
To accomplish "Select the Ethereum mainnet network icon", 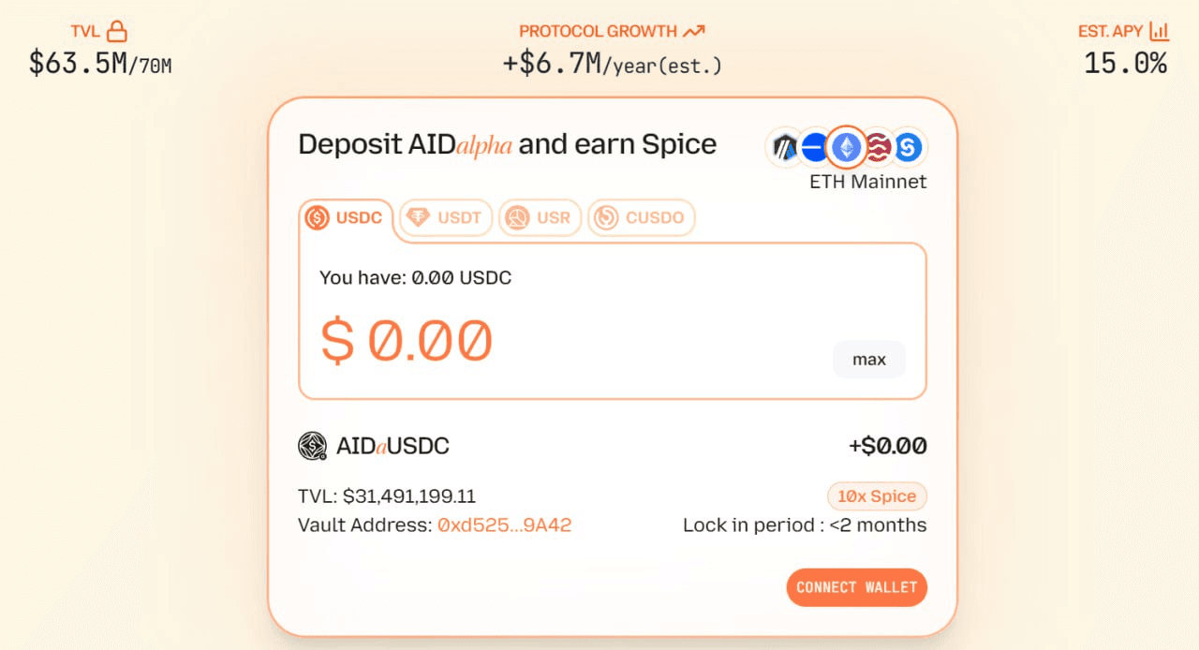I will click(x=846, y=147).
